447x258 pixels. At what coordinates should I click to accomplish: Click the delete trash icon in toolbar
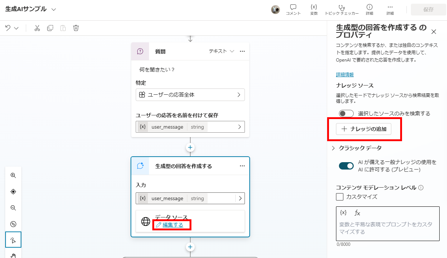tap(76, 28)
